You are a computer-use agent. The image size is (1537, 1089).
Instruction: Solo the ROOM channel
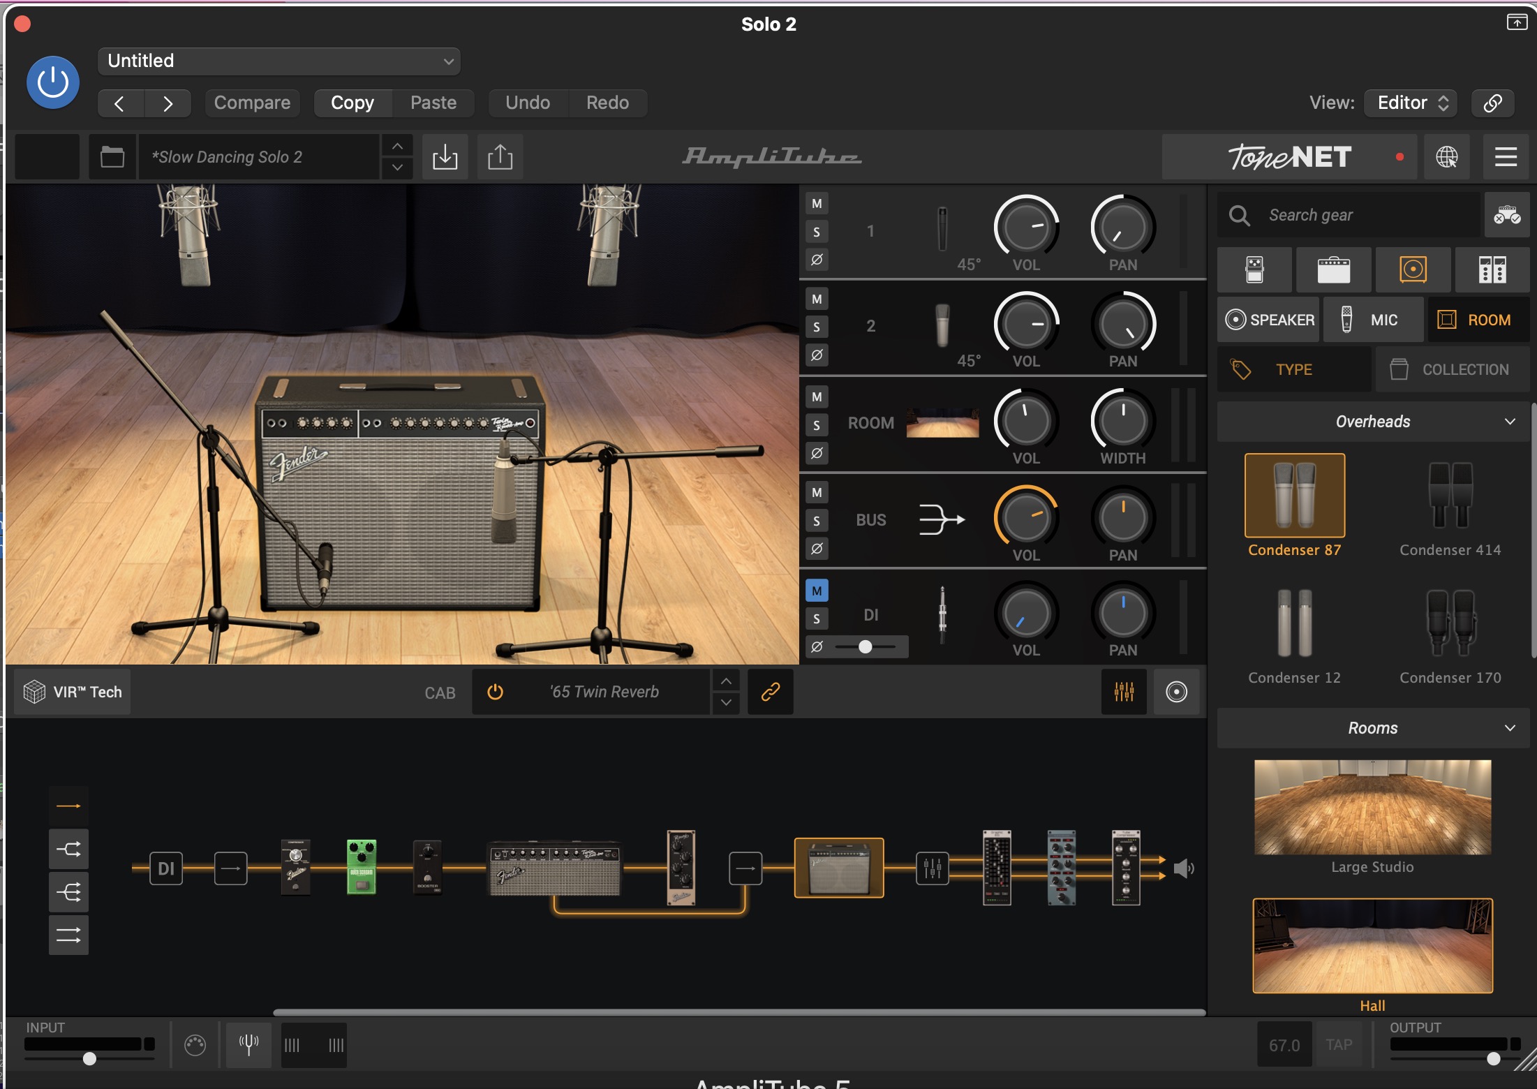pyautogui.click(x=817, y=425)
